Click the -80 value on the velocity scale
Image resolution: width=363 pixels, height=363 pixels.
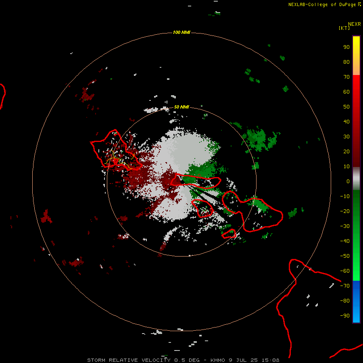pyautogui.click(x=345, y=301)
